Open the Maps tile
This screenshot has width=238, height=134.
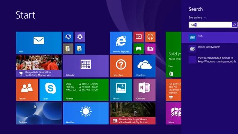[174, 113]
